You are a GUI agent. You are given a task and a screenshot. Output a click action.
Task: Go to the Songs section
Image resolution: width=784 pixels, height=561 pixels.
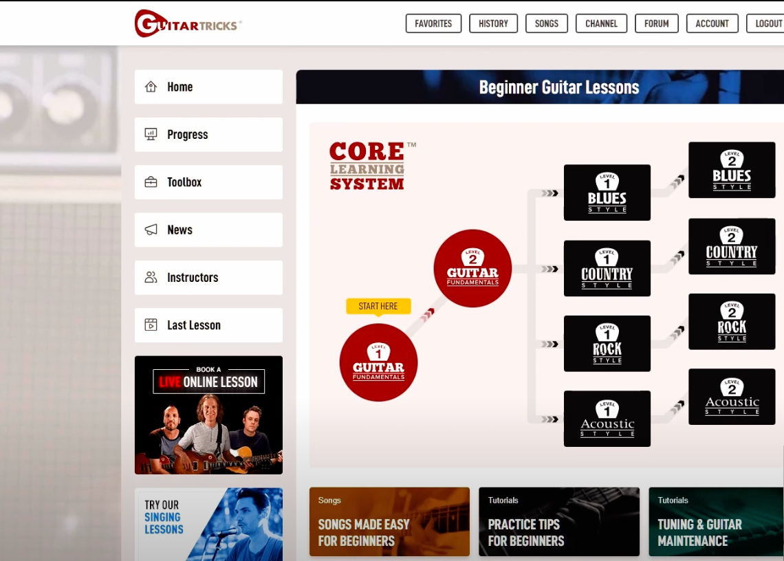[547, 23]
